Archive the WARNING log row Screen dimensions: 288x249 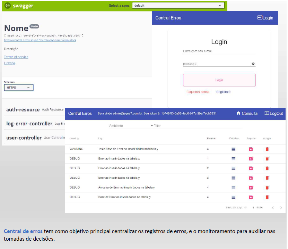(x=251, y=149)
